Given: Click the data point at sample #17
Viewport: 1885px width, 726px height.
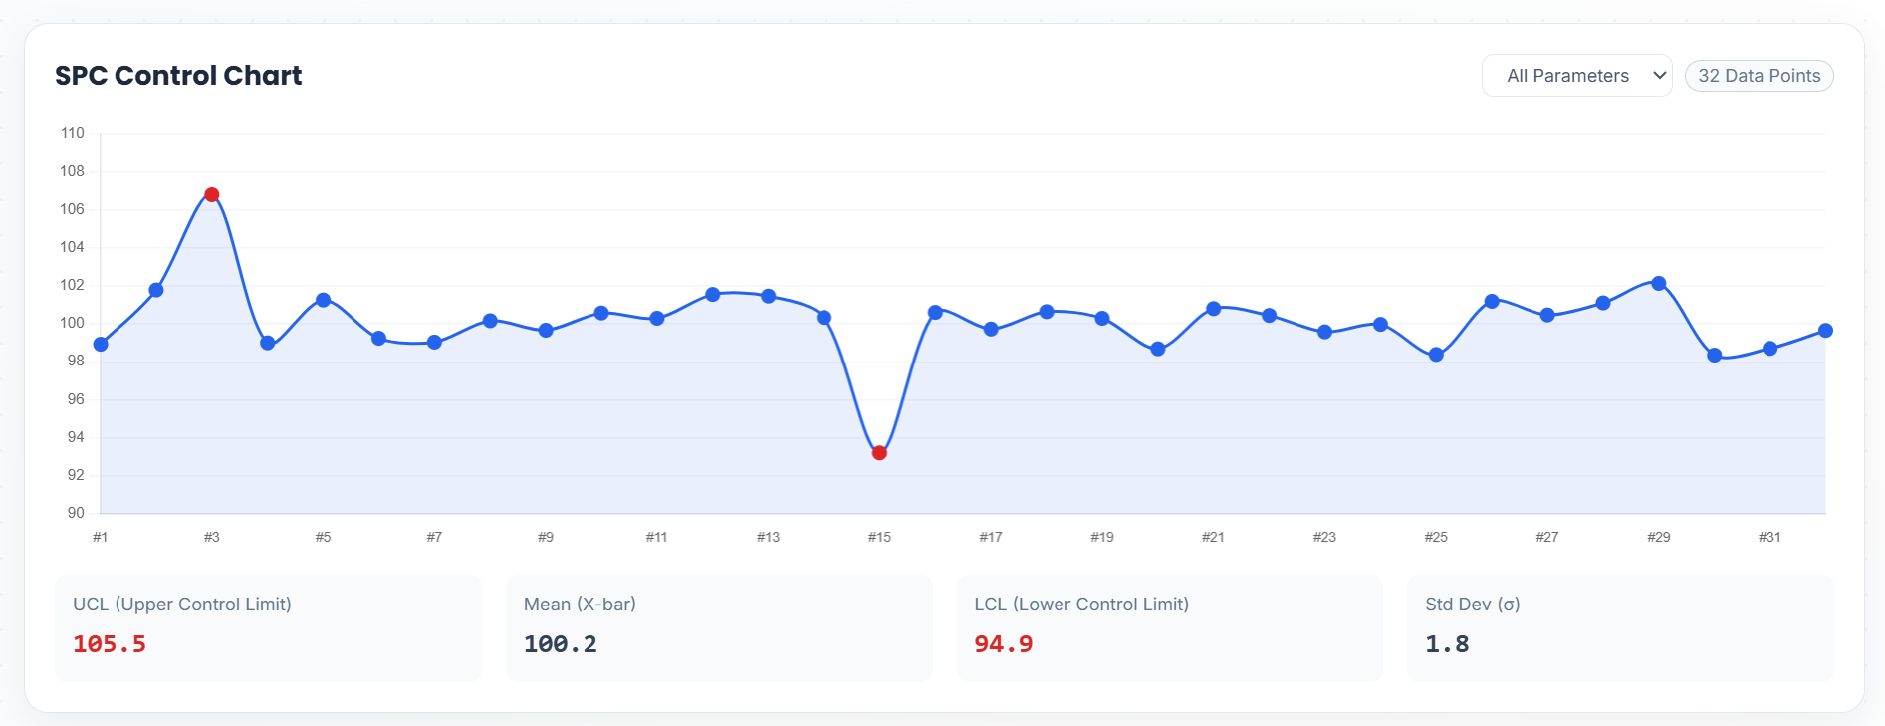Looking at the screenshot, I should [x=991, y=329].
